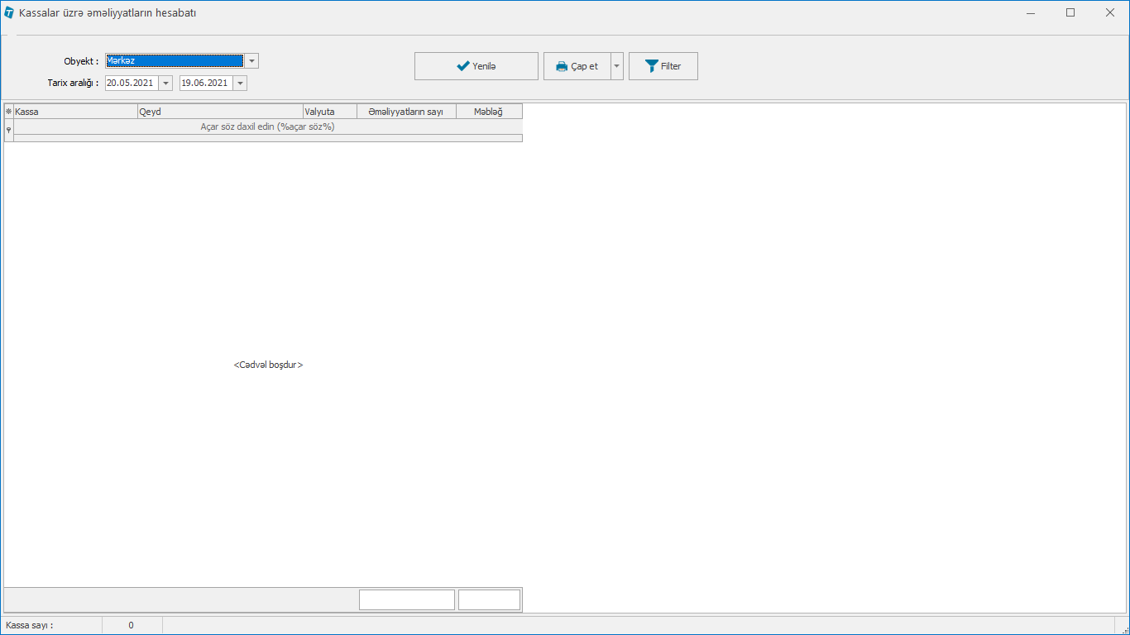1130x635 pixels.
Task: Open the Filter funnel button
Action: tap(663, 66)
